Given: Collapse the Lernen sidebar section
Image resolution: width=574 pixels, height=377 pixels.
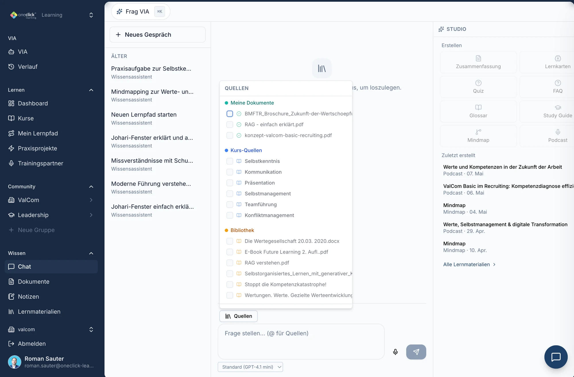Looking at the screenshot, I should 91,90.
